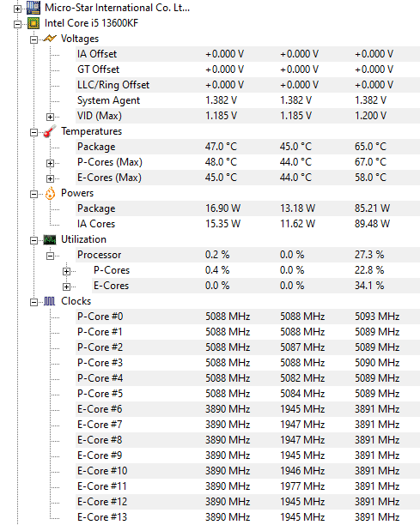The image size is (420, 525).
Task: Collapse the Voltages section
Action: [33, 39]
